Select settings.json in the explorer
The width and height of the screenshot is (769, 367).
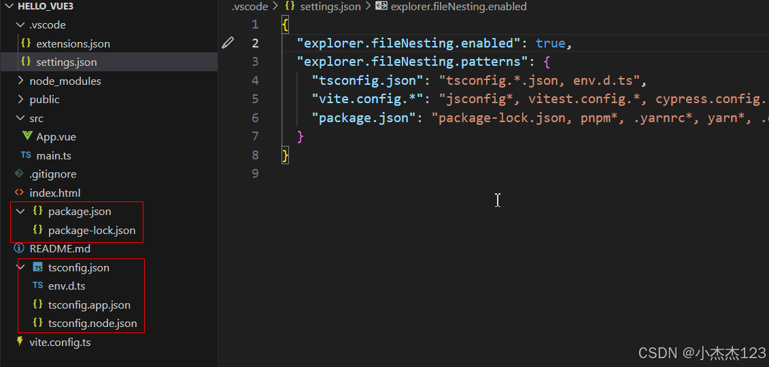pos(67,62)
